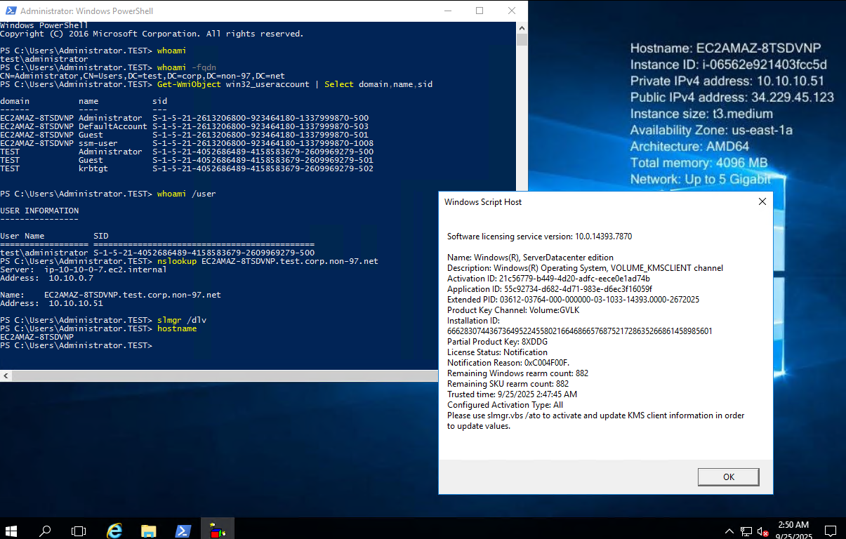Click the 'whoami -fqdn' command line
Viewport: 846px width, 539px height.
coord(108,67)
